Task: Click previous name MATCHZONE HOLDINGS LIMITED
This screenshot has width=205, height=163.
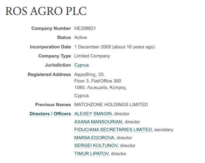Action: coord(111,105)
